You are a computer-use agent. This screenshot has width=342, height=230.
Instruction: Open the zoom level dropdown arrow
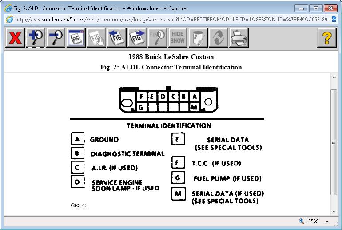[326, 222]
